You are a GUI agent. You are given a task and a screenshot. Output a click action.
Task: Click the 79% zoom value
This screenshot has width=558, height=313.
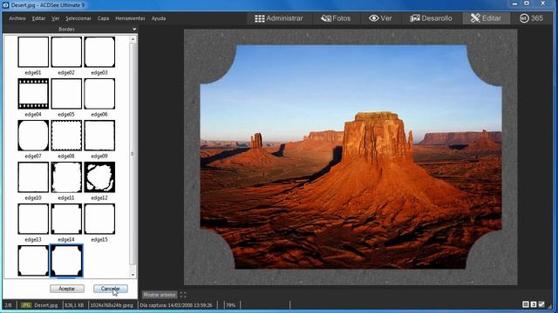[230, 305]
